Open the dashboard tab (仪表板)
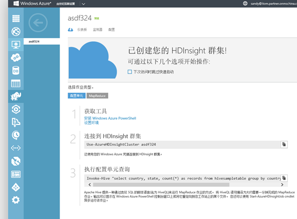Screen dimensions: 297x219 [x=82, y=29]
